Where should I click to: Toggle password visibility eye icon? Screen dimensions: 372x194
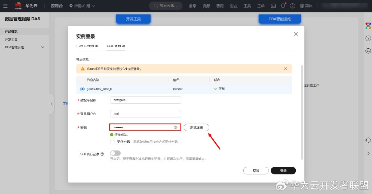[x=175, y=127]
